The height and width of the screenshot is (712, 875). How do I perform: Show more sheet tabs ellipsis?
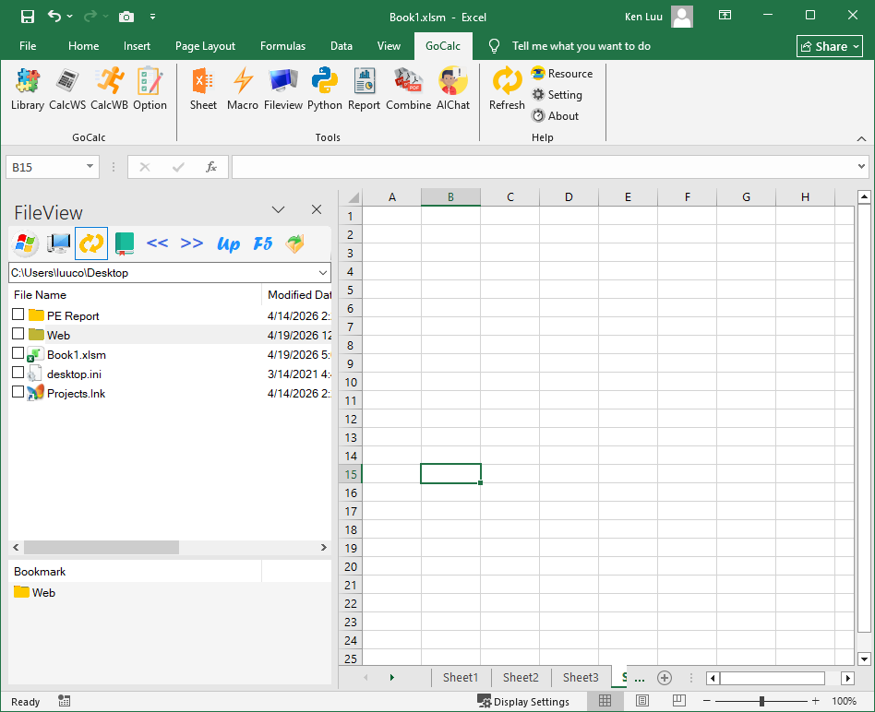[x=640, y=678]
